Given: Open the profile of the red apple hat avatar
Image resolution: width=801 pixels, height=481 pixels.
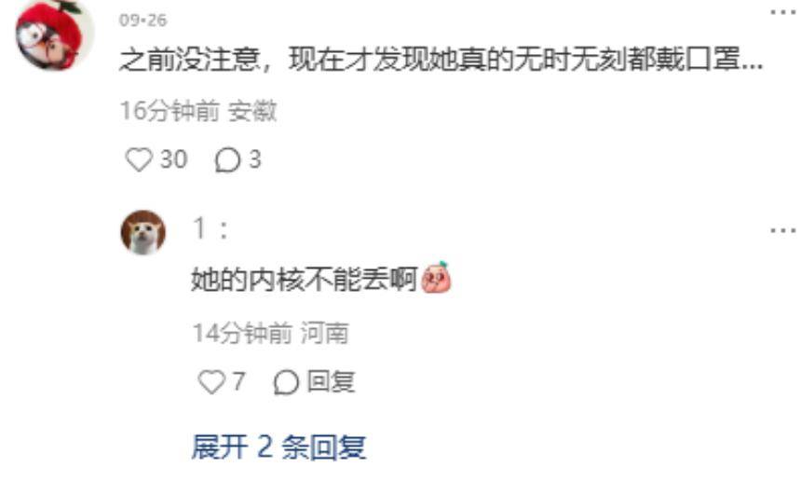Looking at the screenshot, I should pos(55,34).
